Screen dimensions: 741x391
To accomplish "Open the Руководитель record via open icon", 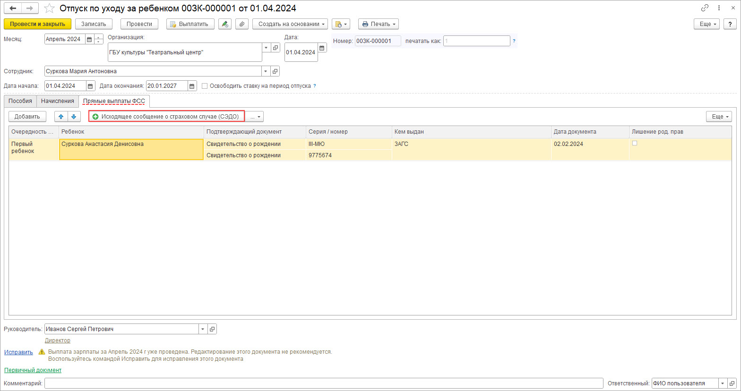I will click(212, 329).
